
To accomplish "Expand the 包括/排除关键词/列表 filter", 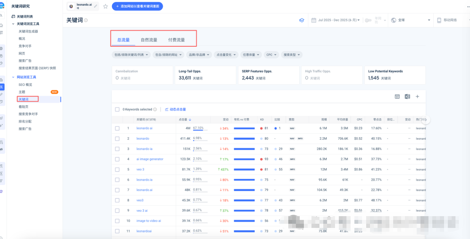I will (132, 55).
